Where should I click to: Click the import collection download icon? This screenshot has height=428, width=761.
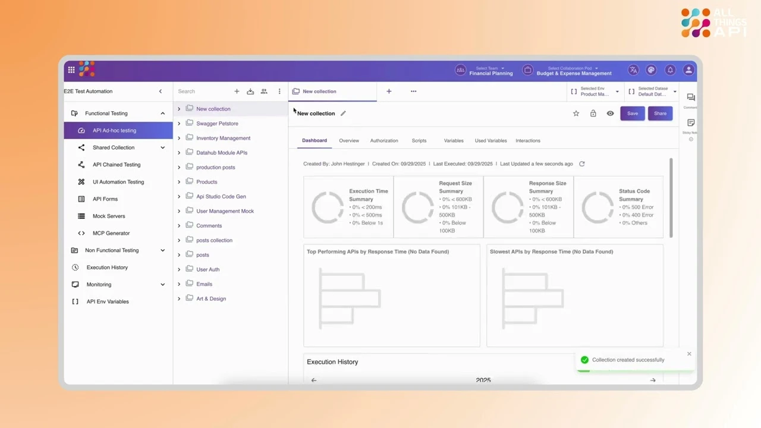(250, 92)
